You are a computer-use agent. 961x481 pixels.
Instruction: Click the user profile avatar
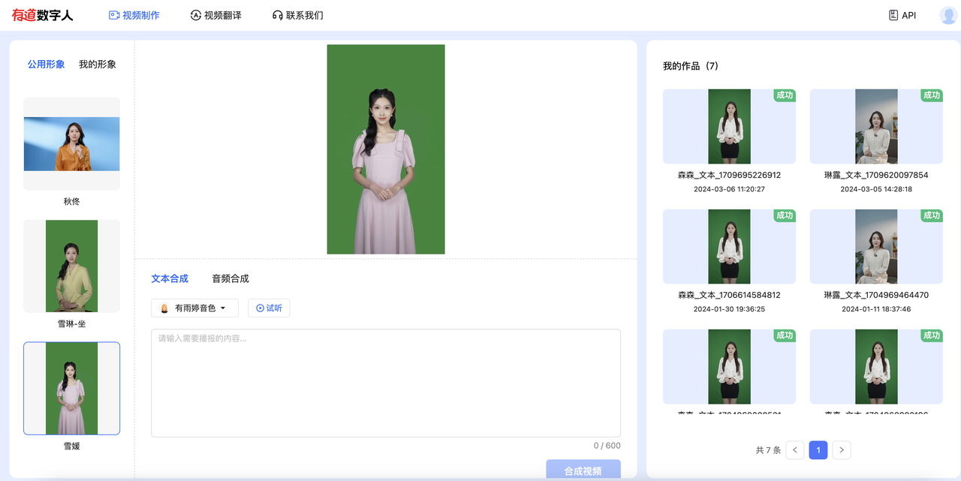click(x=948, y=15)
